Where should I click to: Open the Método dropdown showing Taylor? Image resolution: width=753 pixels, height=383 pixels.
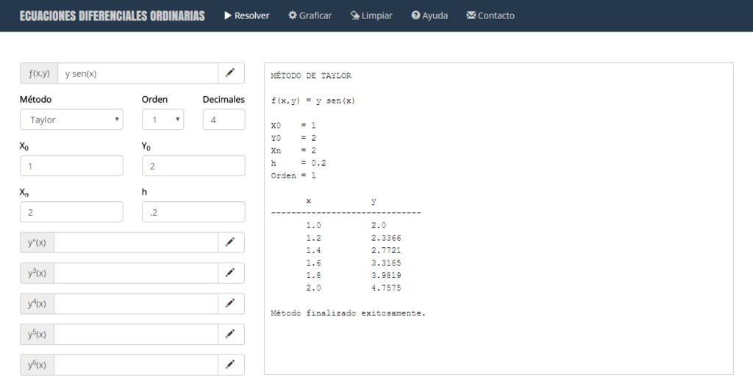(71, 120)
